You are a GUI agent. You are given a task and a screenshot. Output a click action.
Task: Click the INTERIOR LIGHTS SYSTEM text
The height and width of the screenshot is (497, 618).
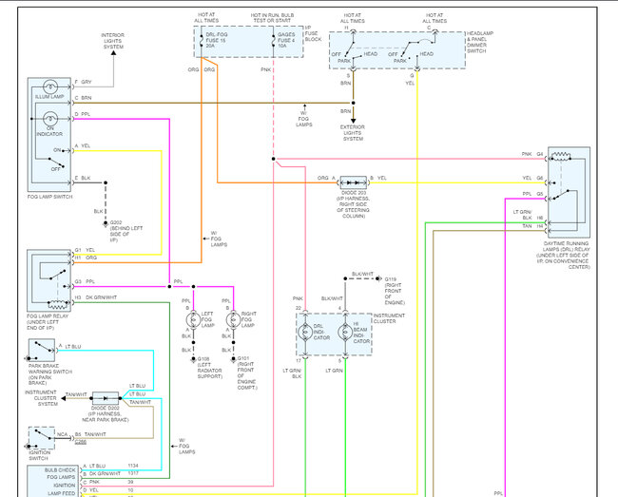[113, 41]
